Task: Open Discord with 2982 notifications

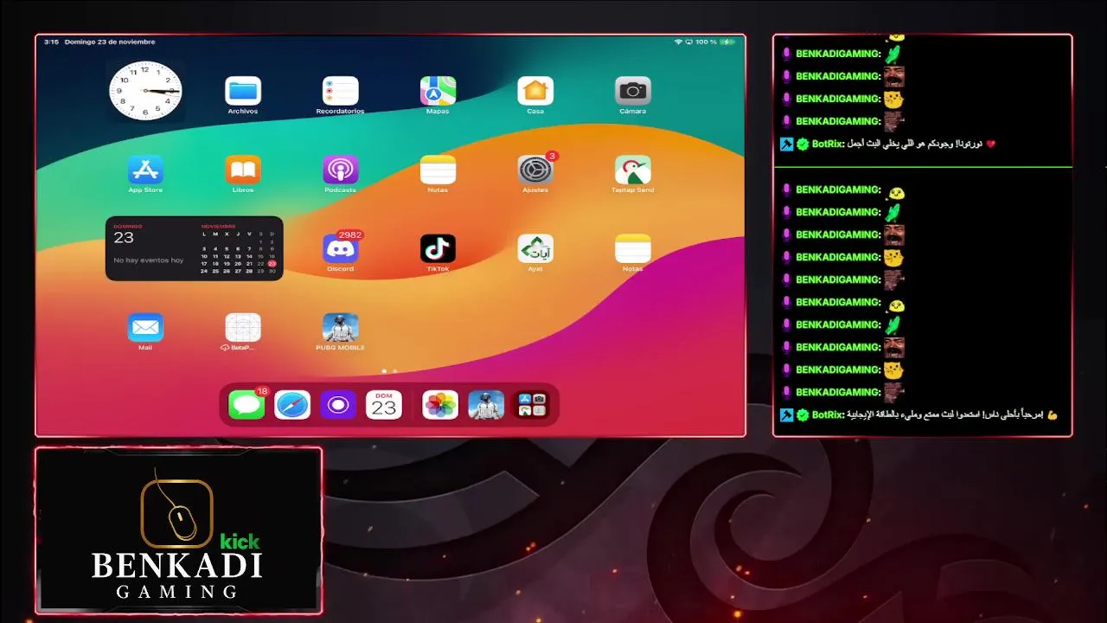Action: point(340,248)
